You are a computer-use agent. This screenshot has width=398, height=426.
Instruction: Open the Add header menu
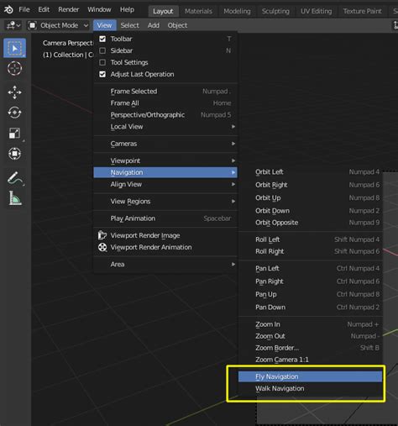click(x=154, y=25)
